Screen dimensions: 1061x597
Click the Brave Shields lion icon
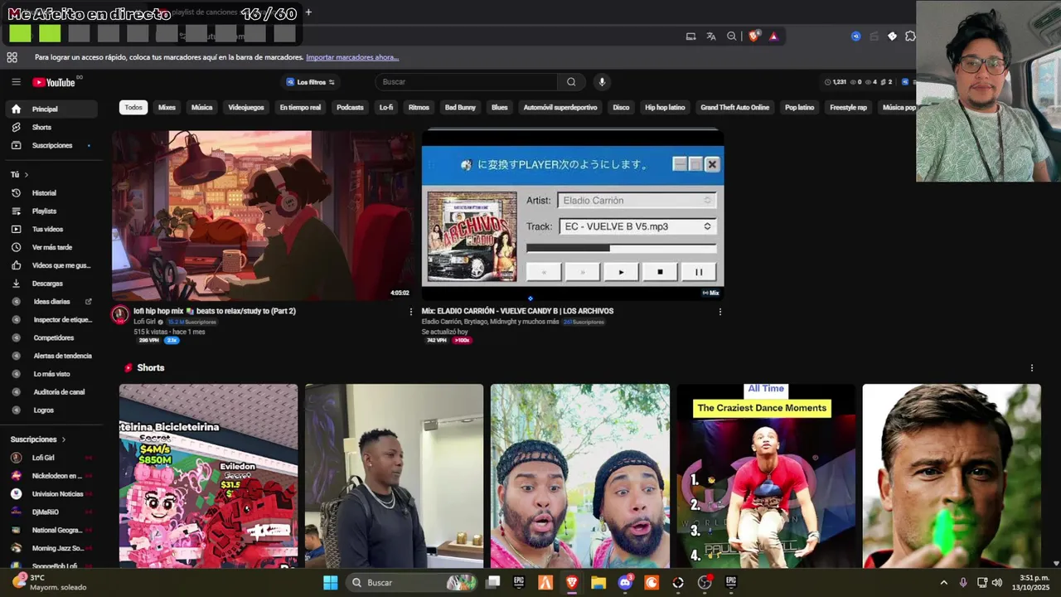[x=753, y=36]
